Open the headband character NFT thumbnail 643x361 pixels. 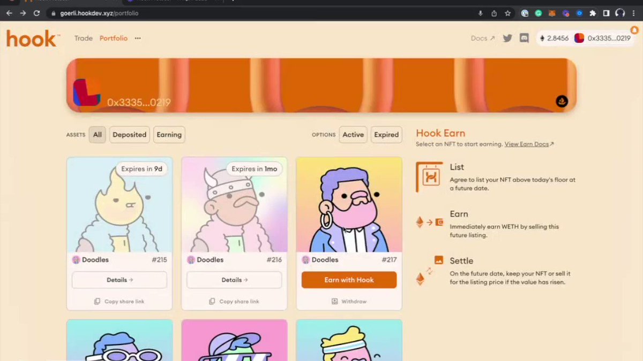pyautogui.click(x=349, y=340)
